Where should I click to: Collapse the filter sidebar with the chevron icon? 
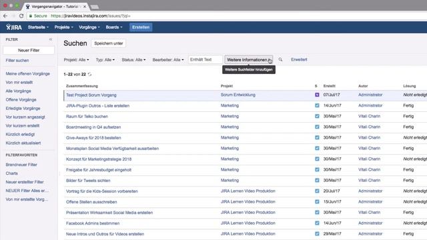(x=51, y=39)
